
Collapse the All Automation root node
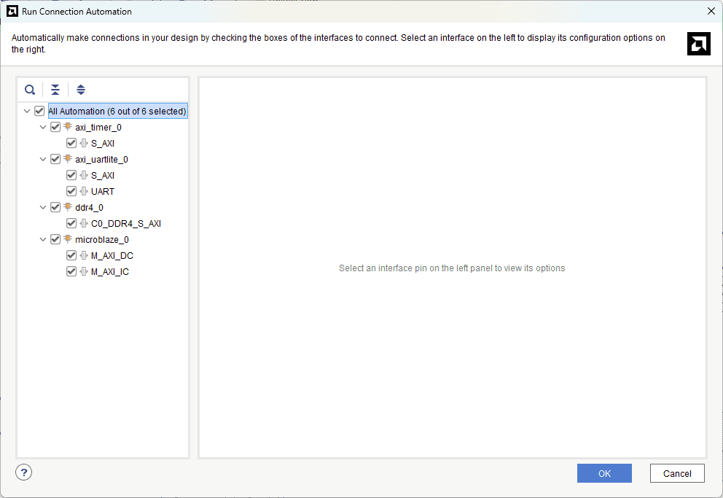coord(27,112)
